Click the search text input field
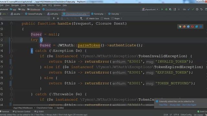 [25, 19]
